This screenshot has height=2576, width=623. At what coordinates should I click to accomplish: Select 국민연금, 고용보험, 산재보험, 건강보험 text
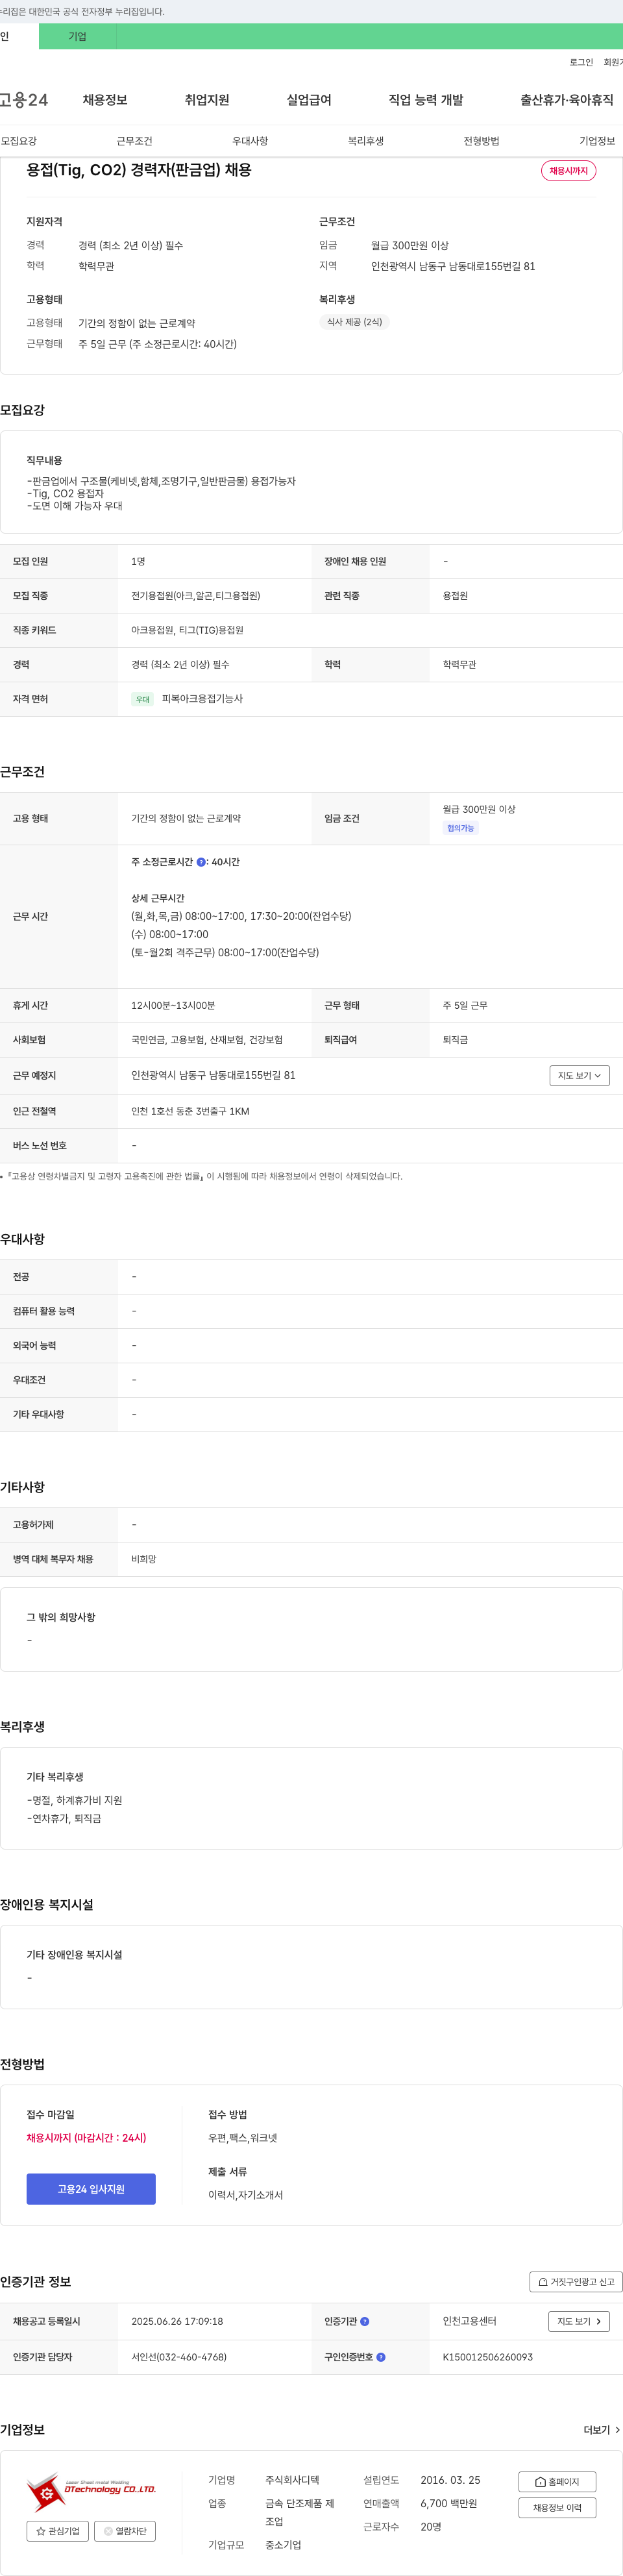click(207, 1040)
